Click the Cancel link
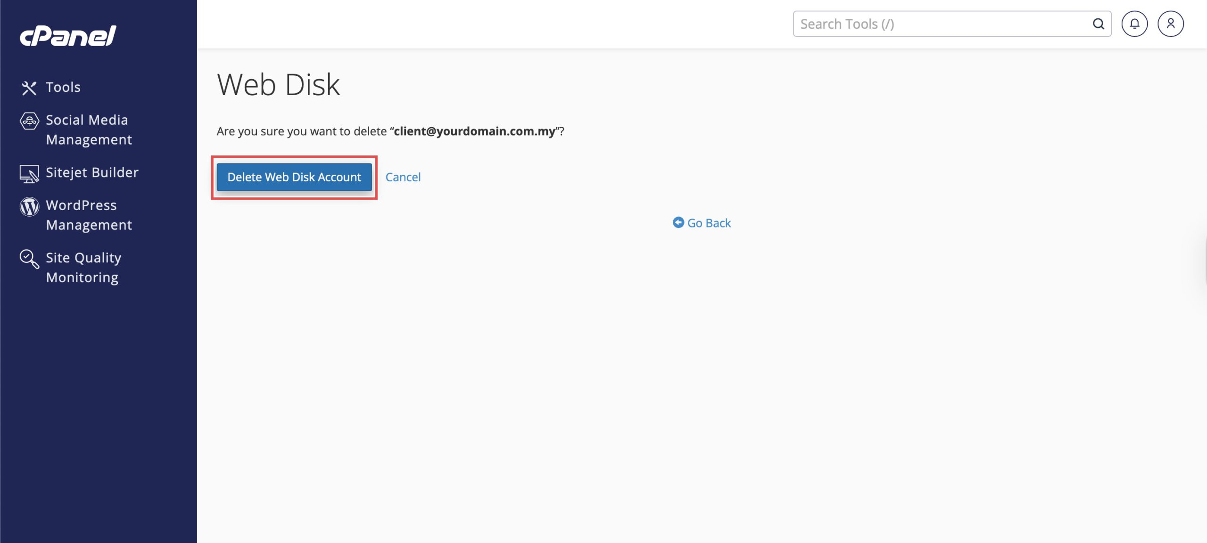1207x543 pixels. 403,177
